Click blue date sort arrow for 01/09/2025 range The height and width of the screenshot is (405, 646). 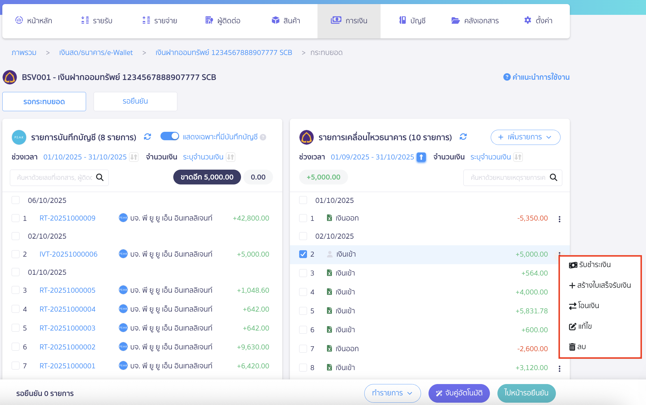coord(421,157)
